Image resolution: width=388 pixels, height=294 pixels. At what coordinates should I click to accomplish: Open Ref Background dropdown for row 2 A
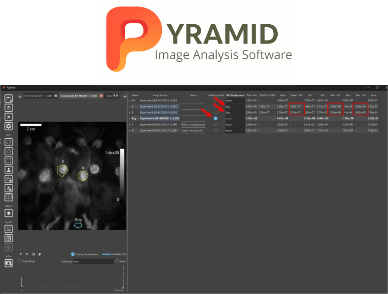(235, 107)
